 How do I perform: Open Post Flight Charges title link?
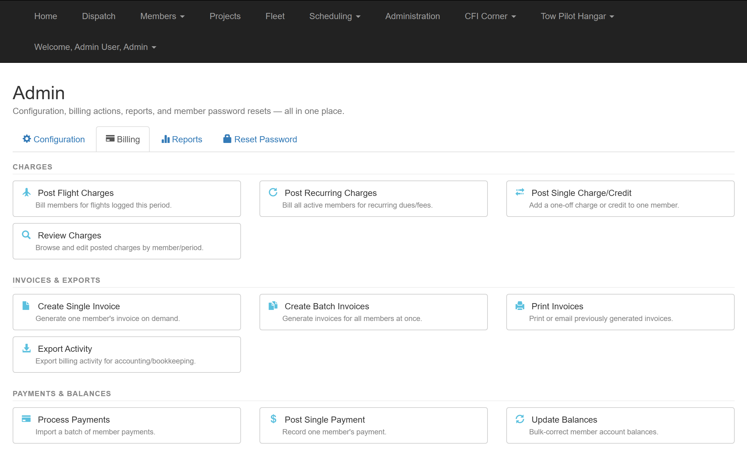pyautogui.click(x=76, y=193)
